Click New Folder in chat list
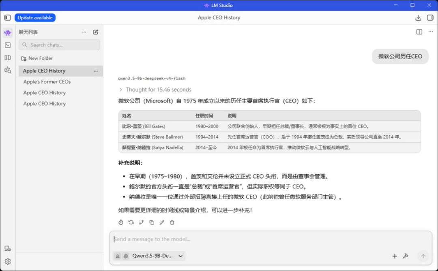 37,58
